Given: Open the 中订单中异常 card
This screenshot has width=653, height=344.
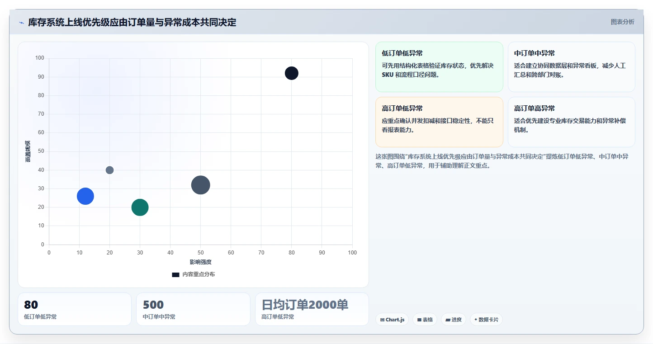Looking at the screenshot, I should click(x=572, y=67).
